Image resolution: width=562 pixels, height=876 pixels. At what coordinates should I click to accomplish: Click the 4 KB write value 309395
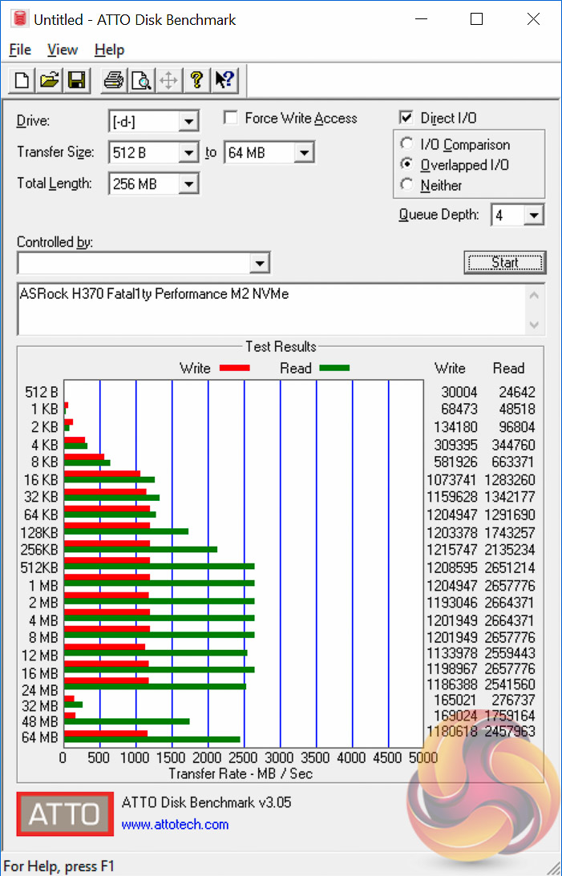tap(455, 446)
